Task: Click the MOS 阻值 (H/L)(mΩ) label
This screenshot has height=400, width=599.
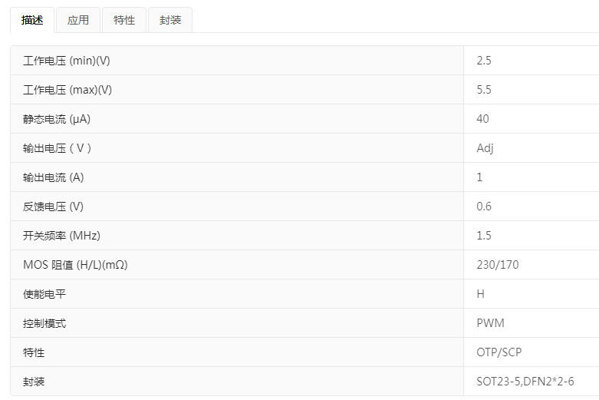Action: pyautogui.click(x=75, y=265)
